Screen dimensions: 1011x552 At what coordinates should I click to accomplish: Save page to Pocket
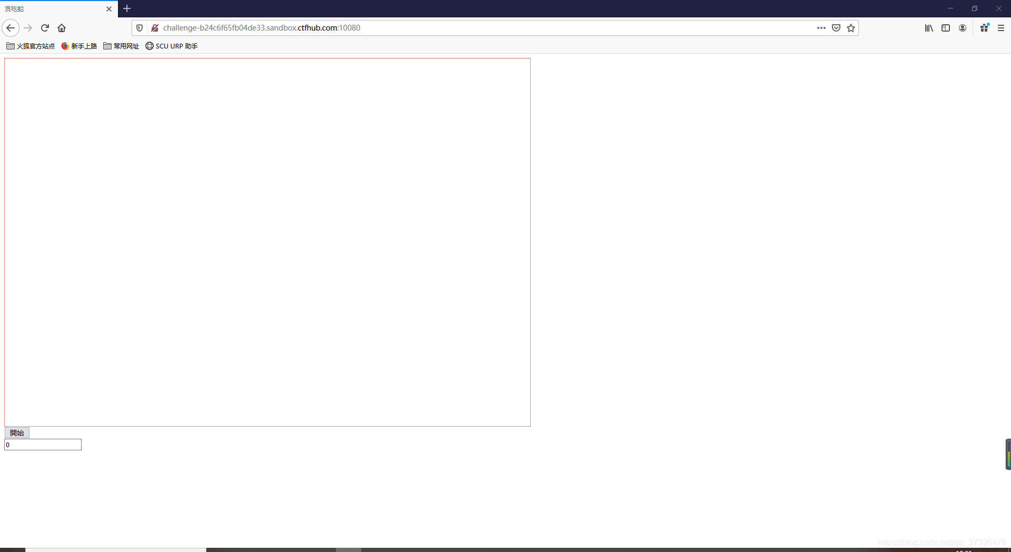point(836,28)
